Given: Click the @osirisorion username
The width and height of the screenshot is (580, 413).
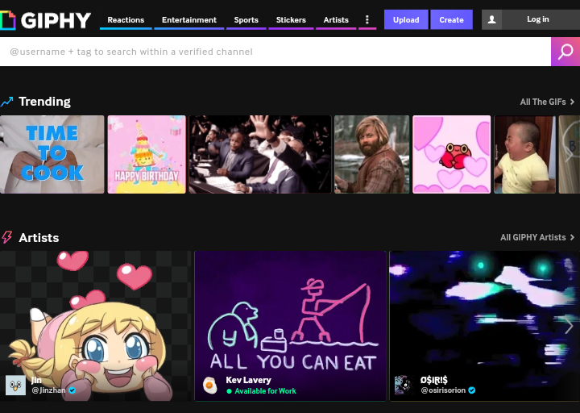Looking at the screenshot, I should click(443, 390).
